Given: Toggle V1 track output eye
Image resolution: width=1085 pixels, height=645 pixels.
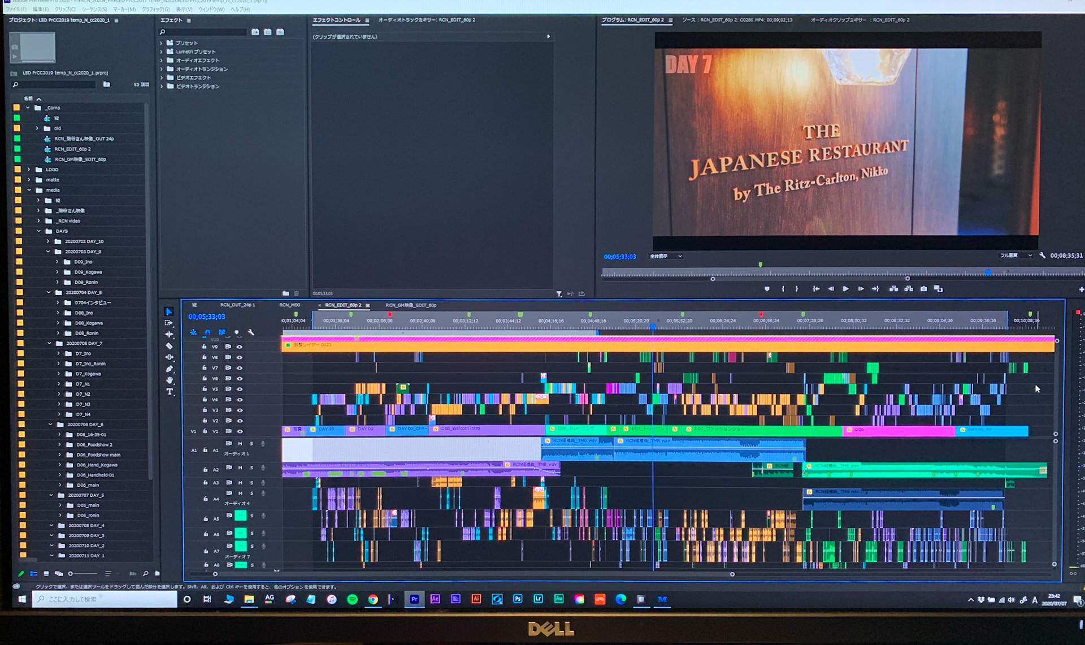Looking at the screenshot, I should (240, 431).
